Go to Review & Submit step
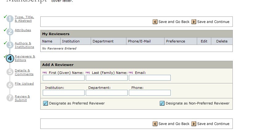Viewport: 270px width, 135px height. pos(22,98)
